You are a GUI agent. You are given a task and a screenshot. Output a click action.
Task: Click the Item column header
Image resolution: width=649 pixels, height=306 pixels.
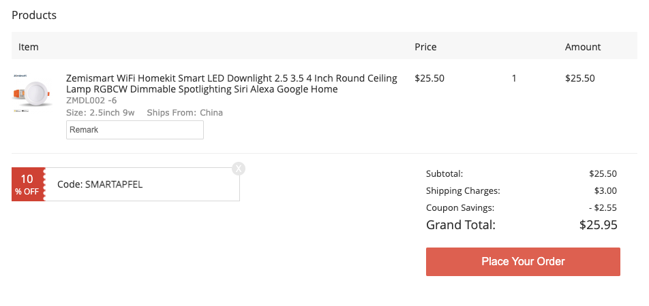click(x=29, y=47)
